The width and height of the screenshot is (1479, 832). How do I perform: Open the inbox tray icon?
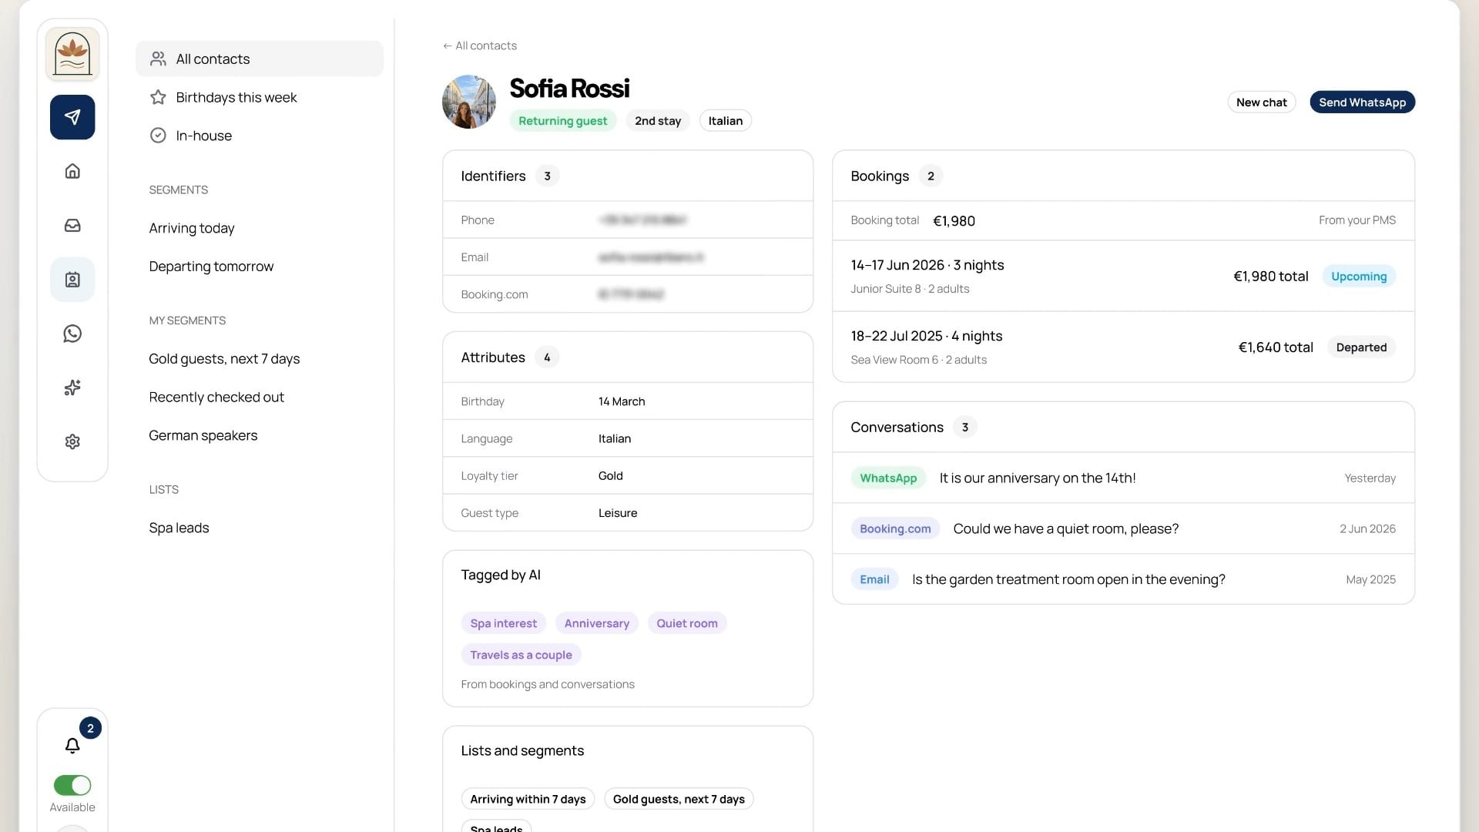72,225
